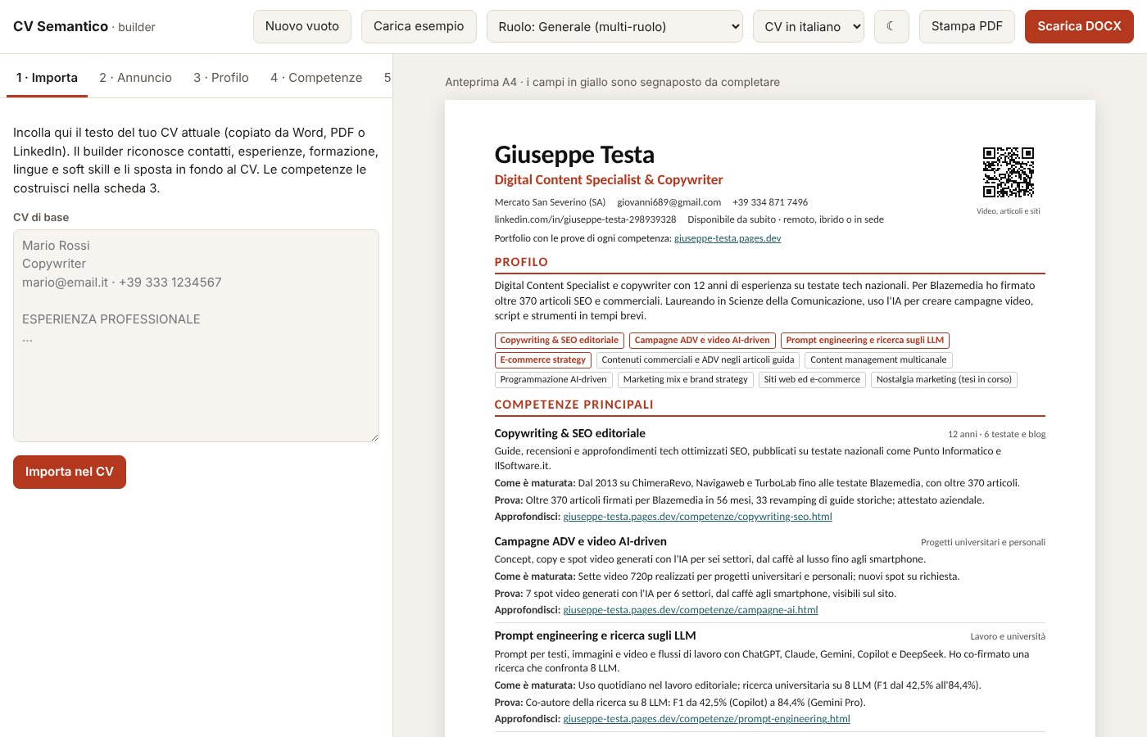The height and width of the screenshot is (737, 1147).
Task: Click the Nostalgia marketing (tesi in corso) tag
Action: [x=944, y=380]
